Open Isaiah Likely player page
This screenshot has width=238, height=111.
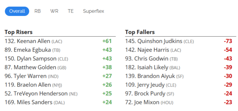click(x=153, y=68)
